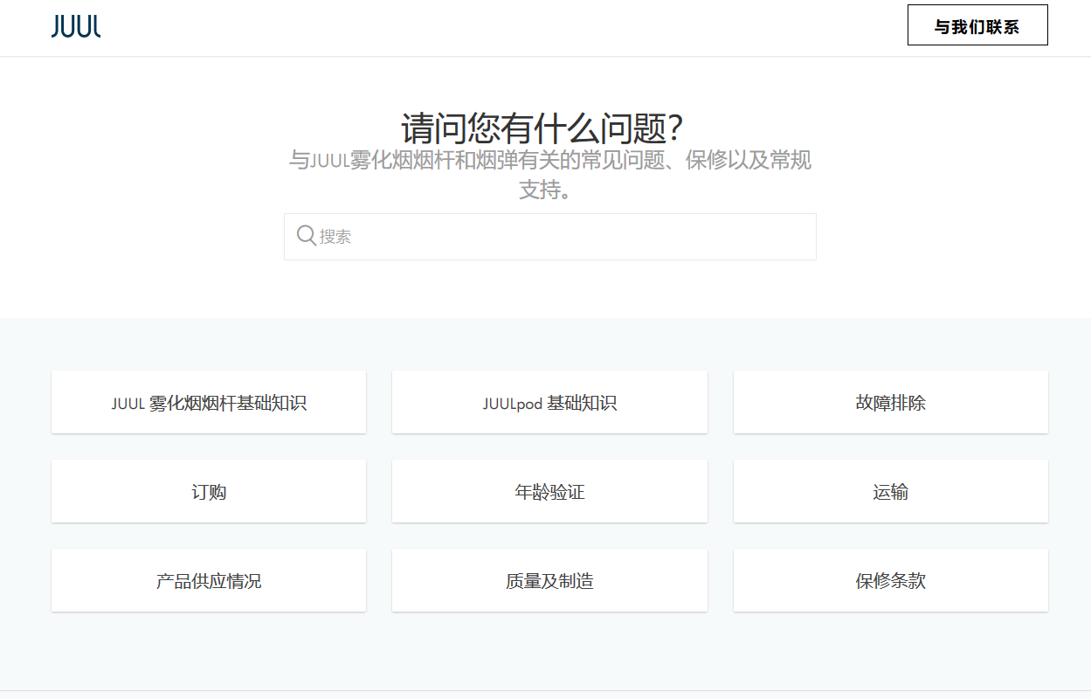1091x699 pixels.
Task: Go to the 订购 ordering category
Action: click(x=209, y=491)
